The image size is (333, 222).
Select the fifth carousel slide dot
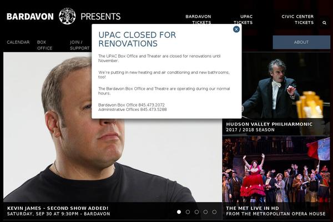click(214, 212)
